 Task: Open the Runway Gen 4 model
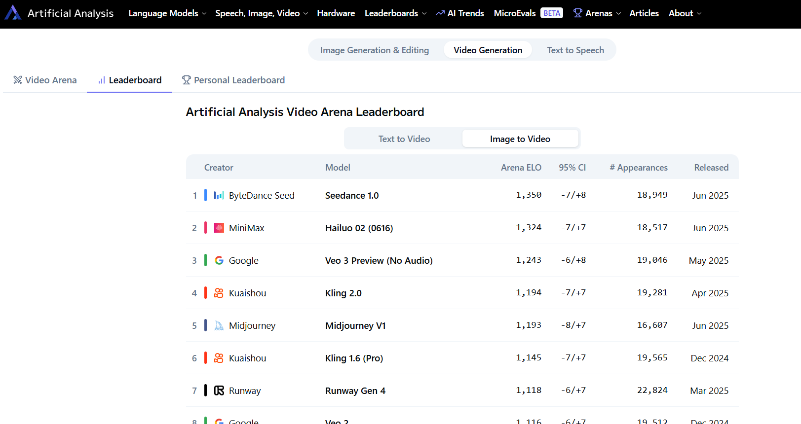click(x=355, y=390)
